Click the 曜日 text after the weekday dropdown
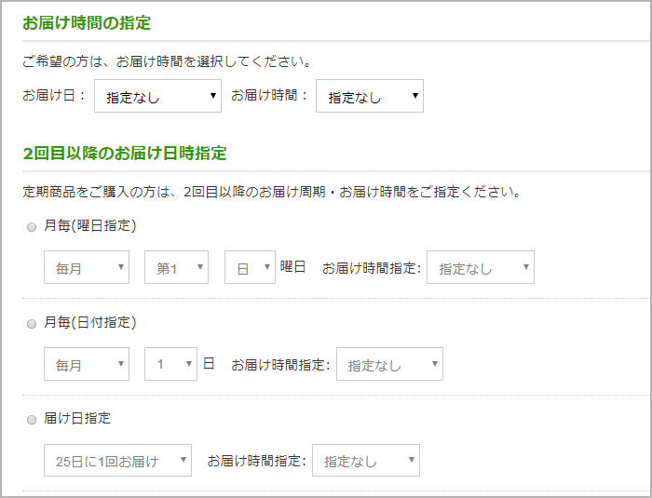Screen dimensions: 652x498 [292, 266]
